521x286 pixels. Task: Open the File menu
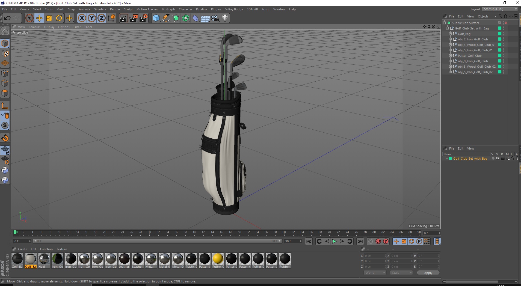5,9
